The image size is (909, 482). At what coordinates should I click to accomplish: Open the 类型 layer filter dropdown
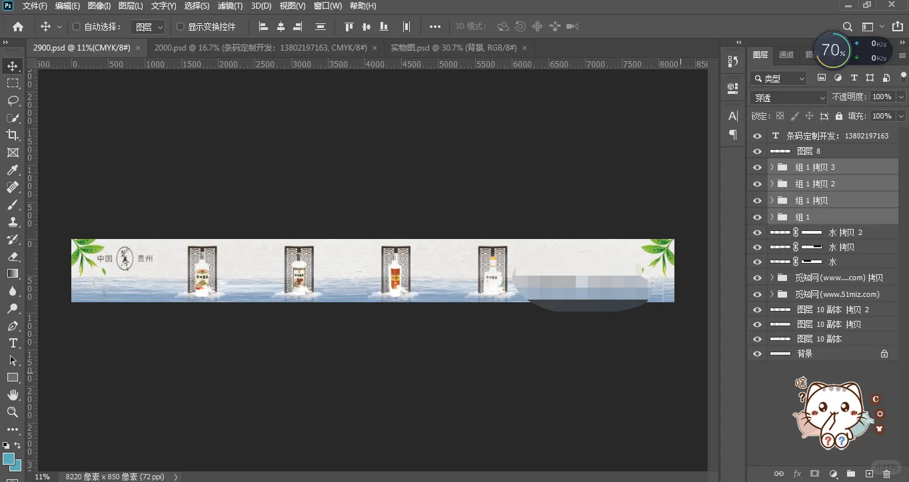(x=778, y=78)
